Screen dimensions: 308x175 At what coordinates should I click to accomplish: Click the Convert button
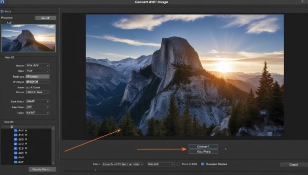pos(203,147)
